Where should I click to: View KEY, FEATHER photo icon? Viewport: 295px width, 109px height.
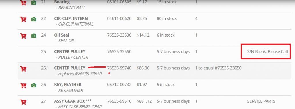point(34,85)
